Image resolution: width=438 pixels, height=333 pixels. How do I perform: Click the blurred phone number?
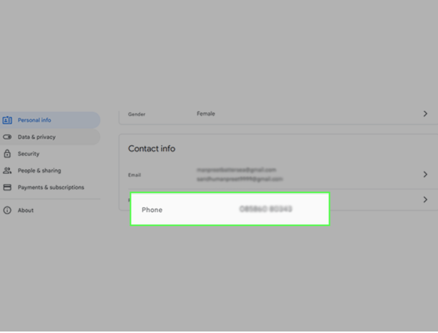(x=265, y=209)
